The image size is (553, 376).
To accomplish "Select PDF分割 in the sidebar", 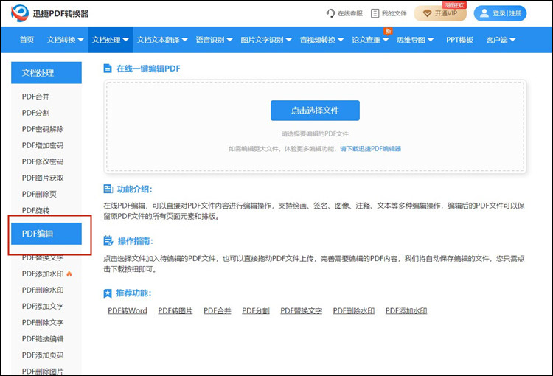I will (35, 113).
